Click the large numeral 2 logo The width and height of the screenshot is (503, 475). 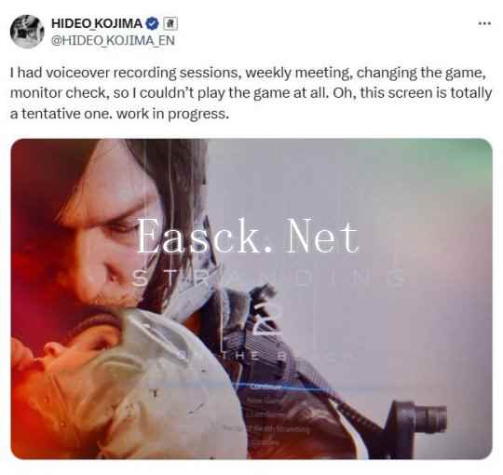[x=268, y=319]
